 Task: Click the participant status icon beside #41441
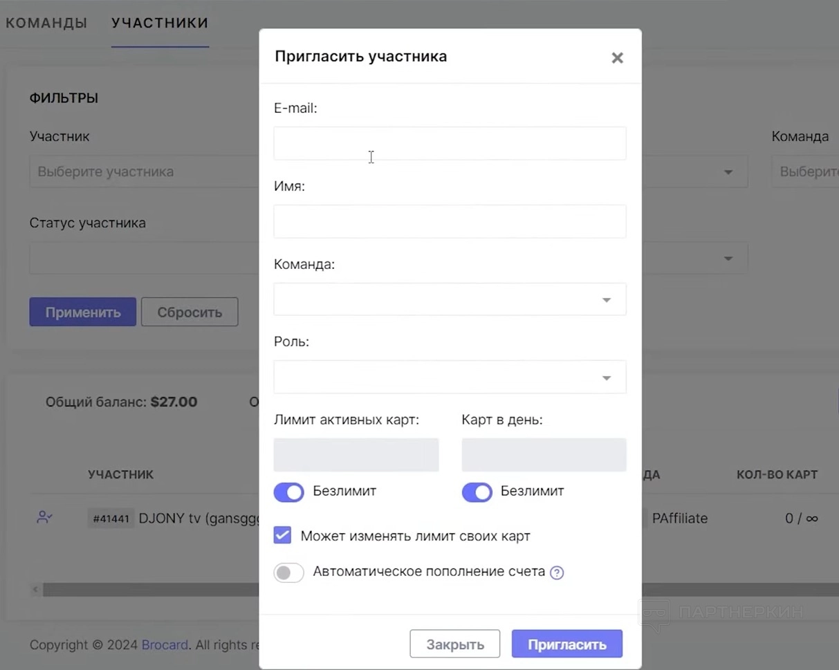click(x=45, y=517)
